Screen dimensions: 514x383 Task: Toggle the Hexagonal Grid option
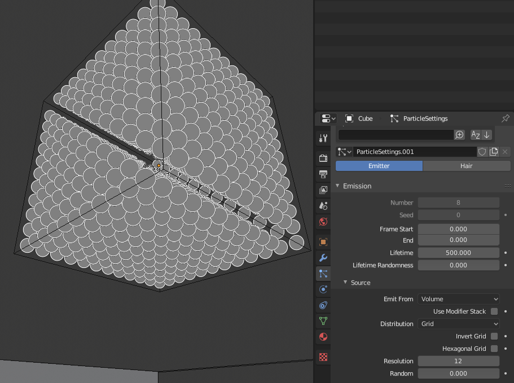pos(494,349)
